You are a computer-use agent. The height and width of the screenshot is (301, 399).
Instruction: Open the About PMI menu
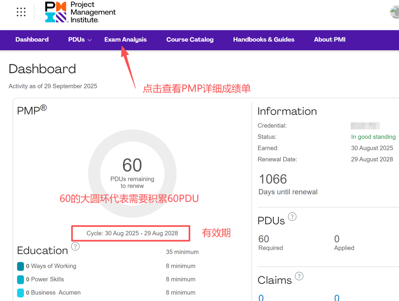330,40
